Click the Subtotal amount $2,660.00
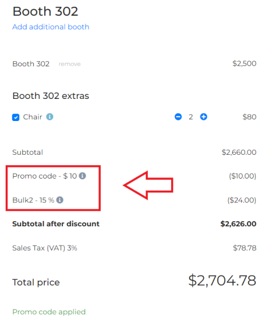The width and height of the screenshot is (265, 320). (239, 152)
